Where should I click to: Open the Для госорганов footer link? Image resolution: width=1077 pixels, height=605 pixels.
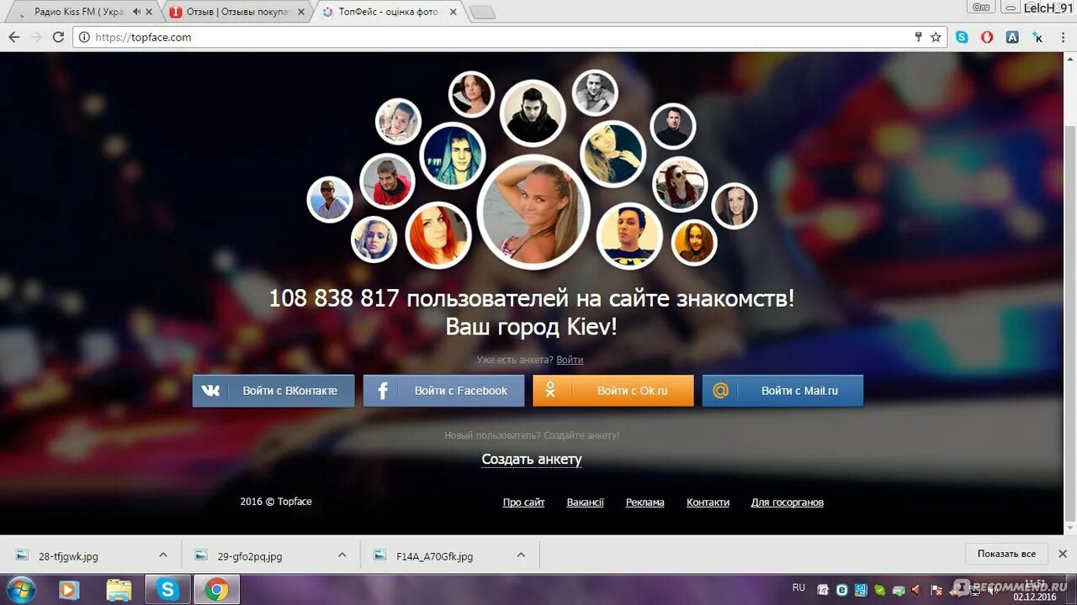tap(787, 502)
